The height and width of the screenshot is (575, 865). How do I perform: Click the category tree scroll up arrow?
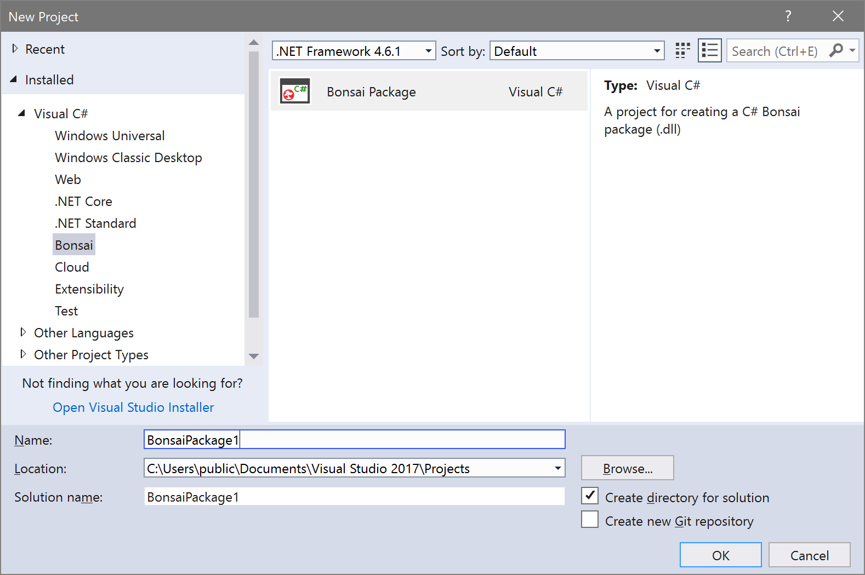253,42
